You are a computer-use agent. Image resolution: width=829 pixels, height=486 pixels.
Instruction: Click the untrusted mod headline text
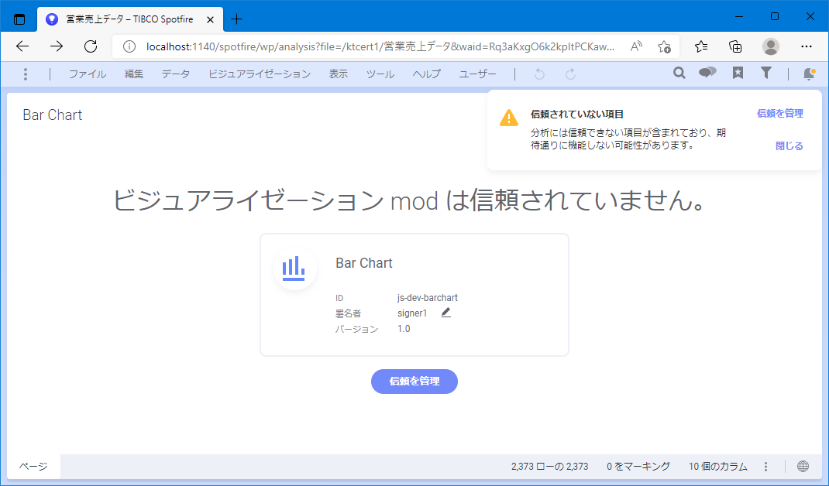pyautogui.click(x=409, y=200)
